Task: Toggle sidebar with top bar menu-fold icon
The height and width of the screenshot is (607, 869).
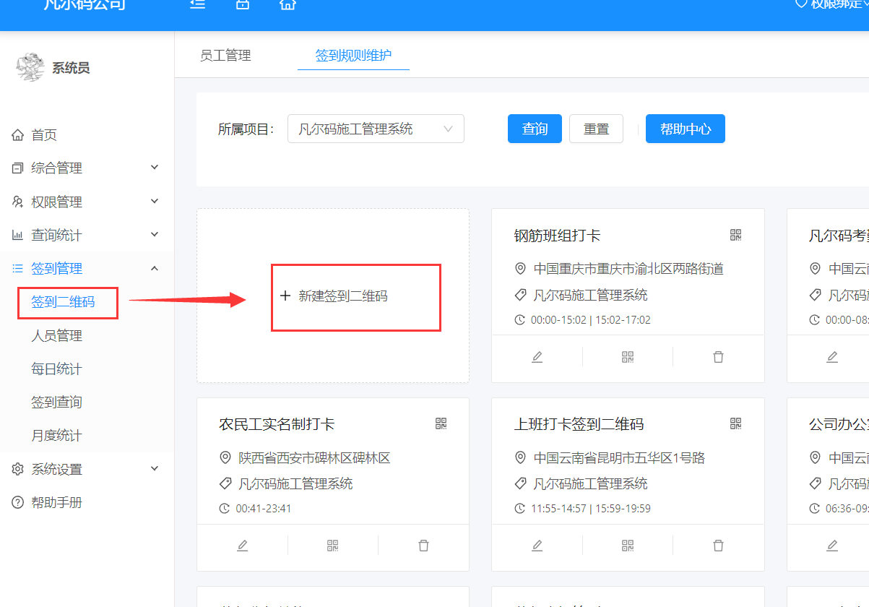Action: (x=197, y=4)
